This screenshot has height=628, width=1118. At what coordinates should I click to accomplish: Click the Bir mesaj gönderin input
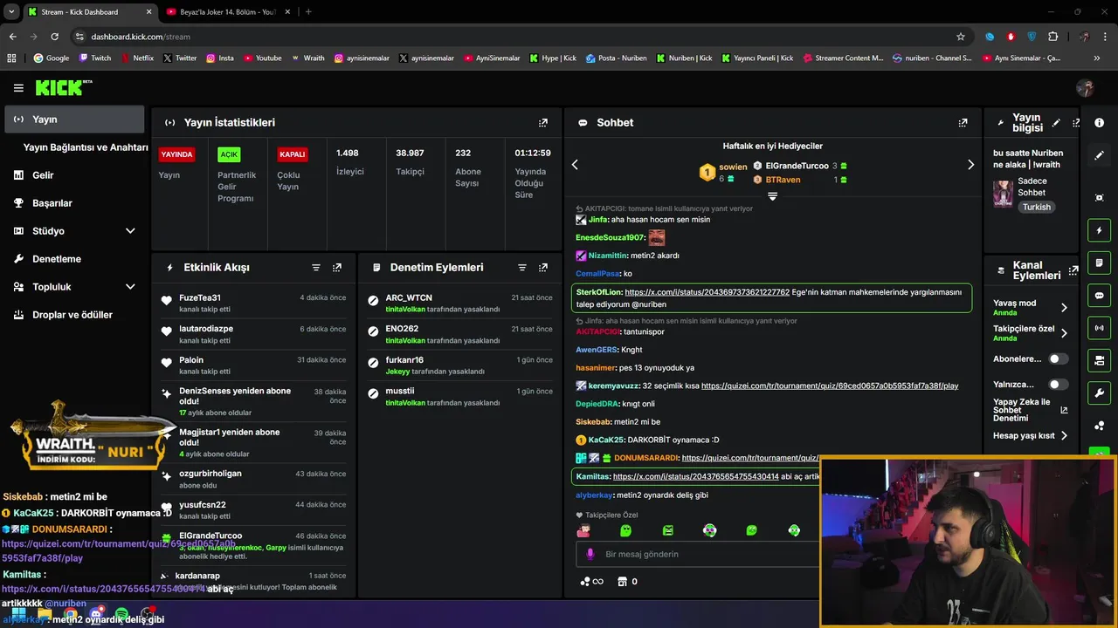click(699, 554)
